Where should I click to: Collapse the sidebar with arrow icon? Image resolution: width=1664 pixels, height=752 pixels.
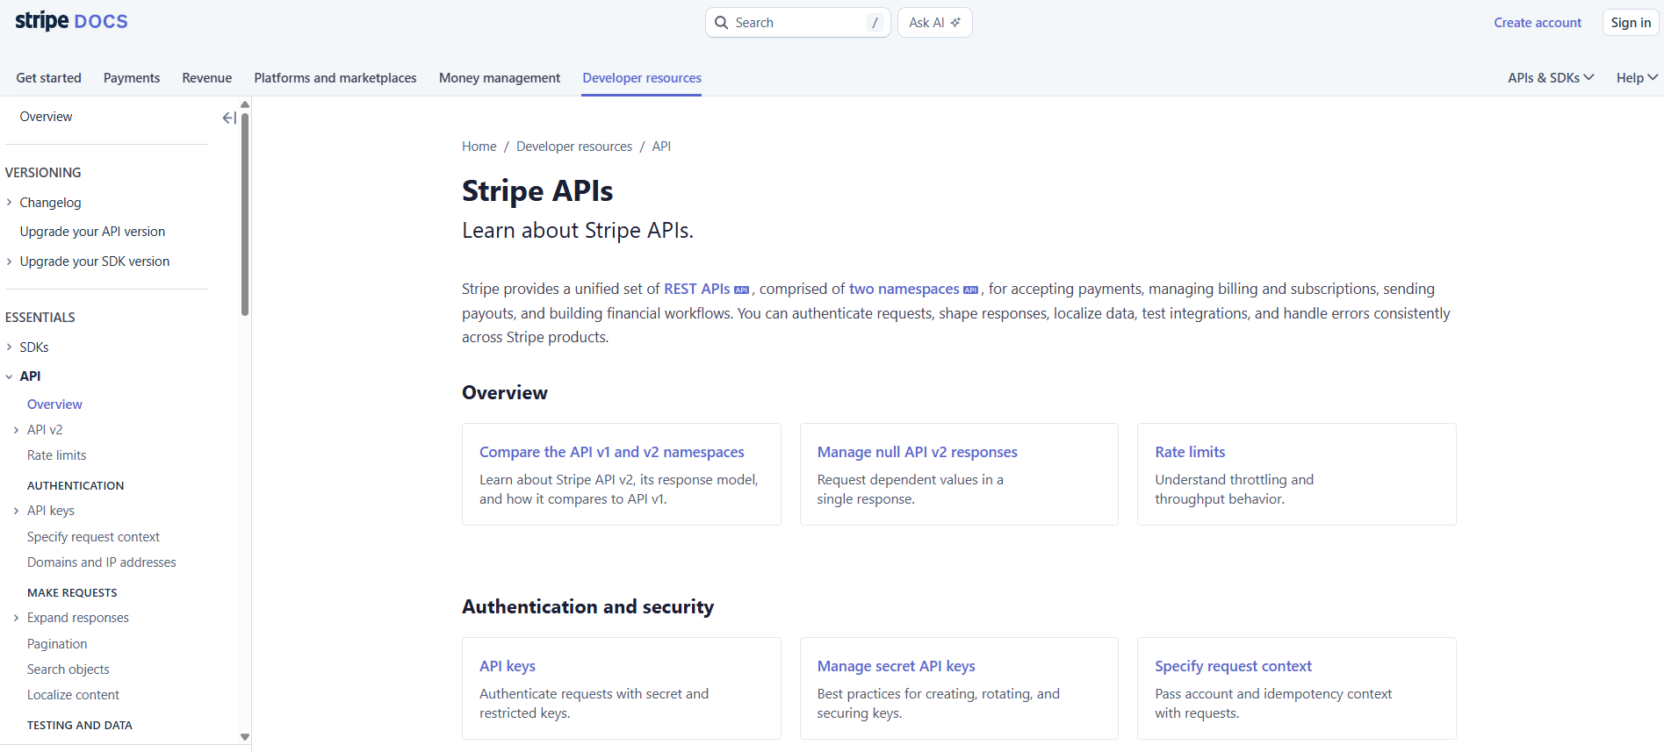pos(229,118)
